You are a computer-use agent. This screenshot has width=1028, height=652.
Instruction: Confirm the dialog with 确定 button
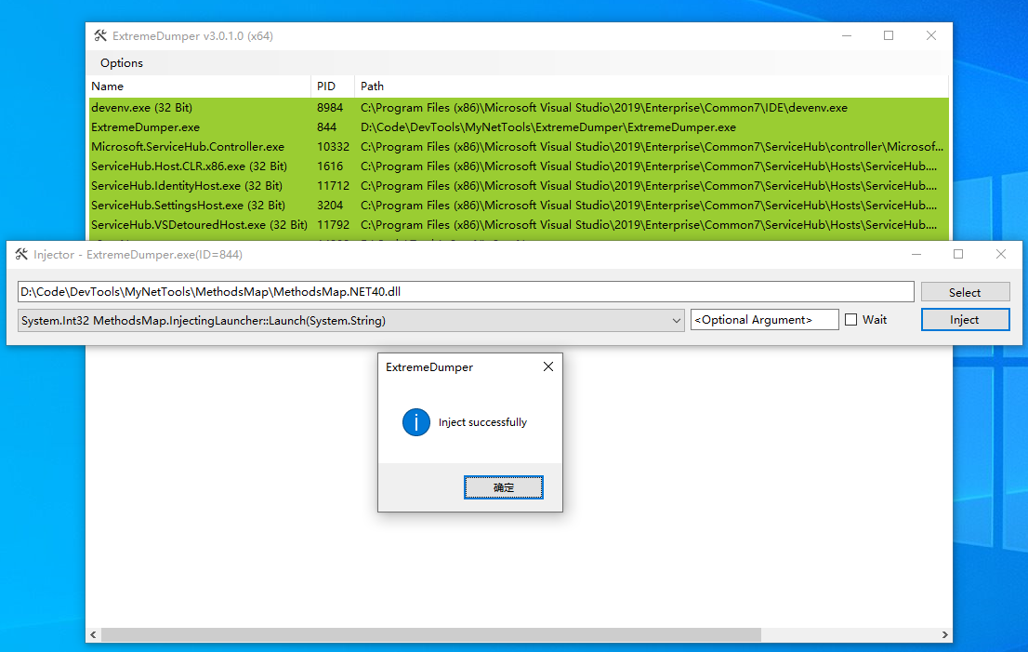click(x=504, y=487)
